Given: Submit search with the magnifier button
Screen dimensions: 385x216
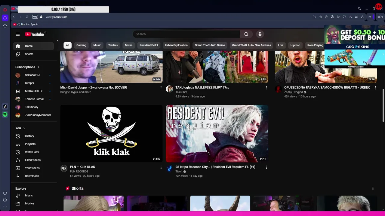Looking at the screenshot, I should pyautogui.click(x=246, y=34).
